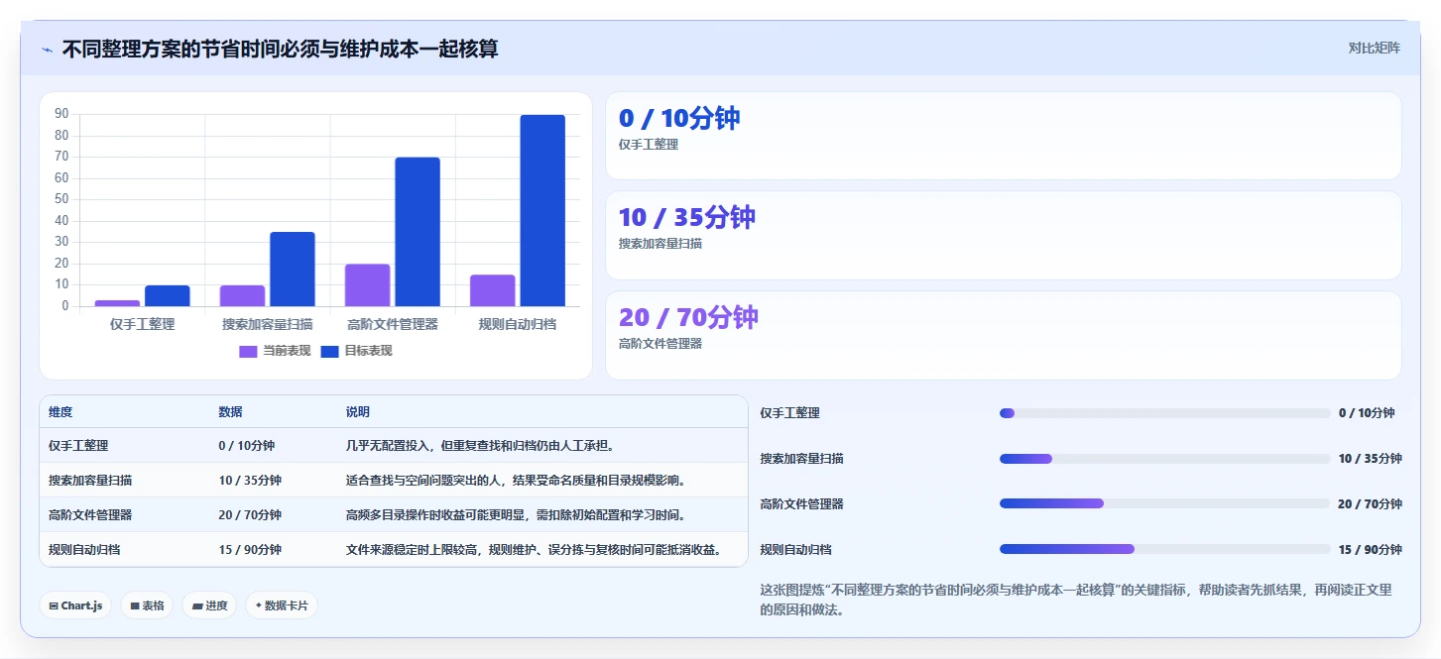This screenshot has height=659, width=1441.
Task: Click the 搜索加容量扫描 progress bar
Action: coord(1164,459)
